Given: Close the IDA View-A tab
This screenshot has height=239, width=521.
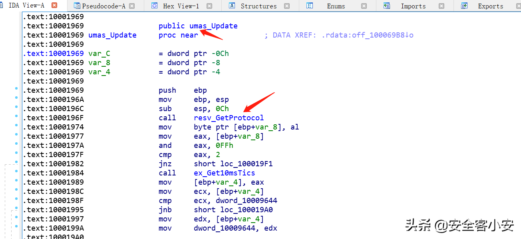Looking at the screenshot, I should pyautogui.click(x=54, y=6).
